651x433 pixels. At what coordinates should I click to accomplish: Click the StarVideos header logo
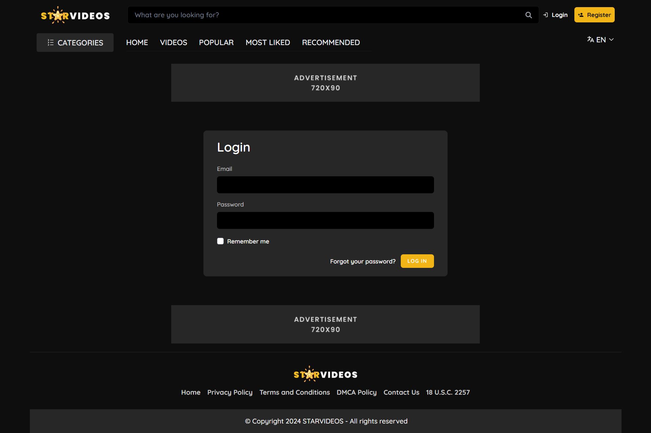coord(75,16)
